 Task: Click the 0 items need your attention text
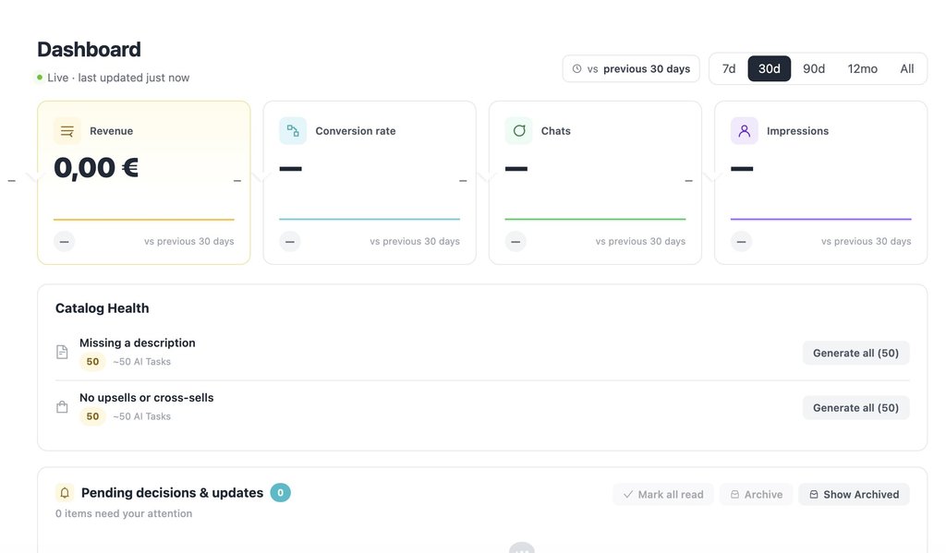coord(124,513)
